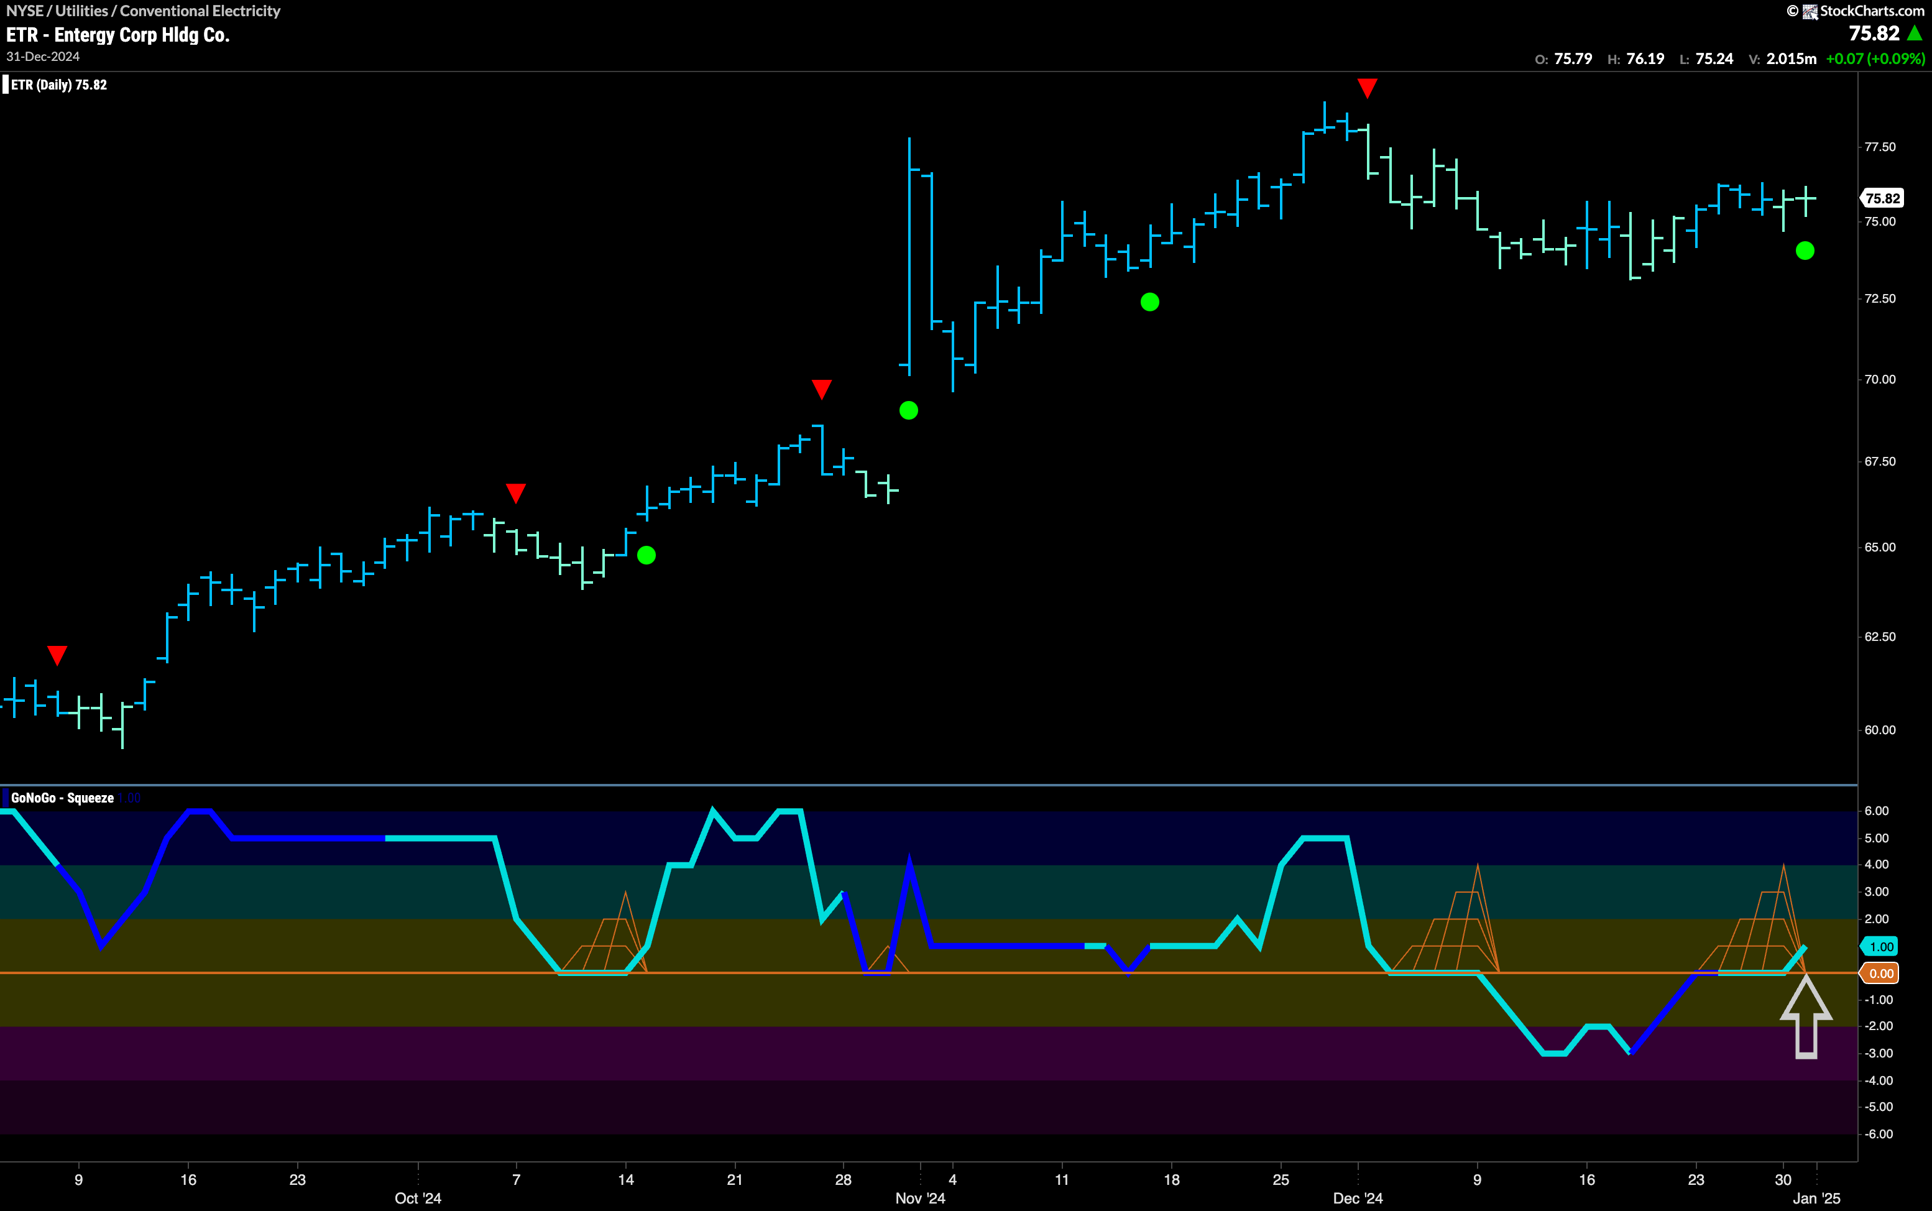The image size is (1932, 1211).
Task: Click the red triangle marker near October 7
Action: coord(515,494)
